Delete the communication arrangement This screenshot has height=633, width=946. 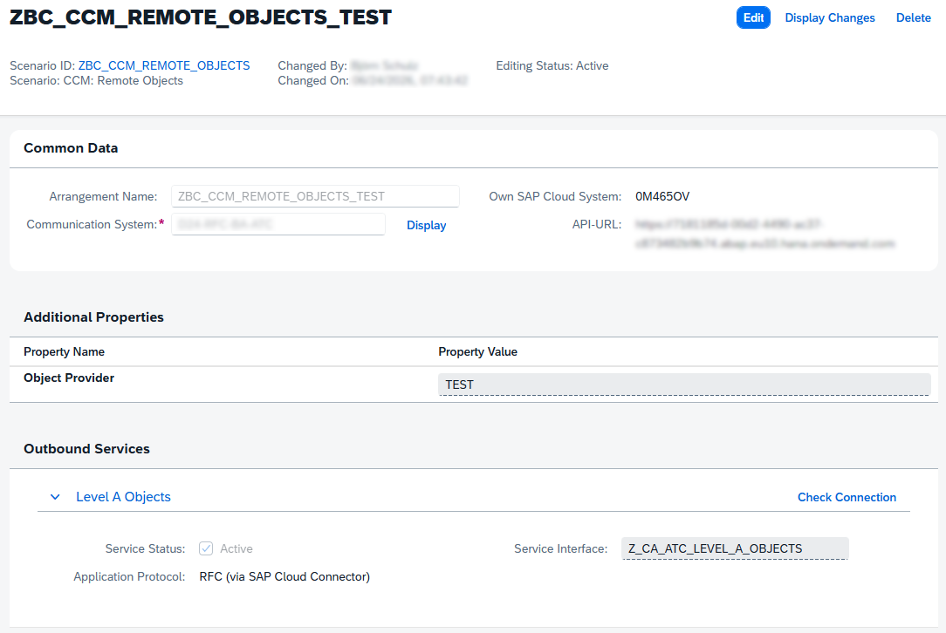(x=914, y=17)
